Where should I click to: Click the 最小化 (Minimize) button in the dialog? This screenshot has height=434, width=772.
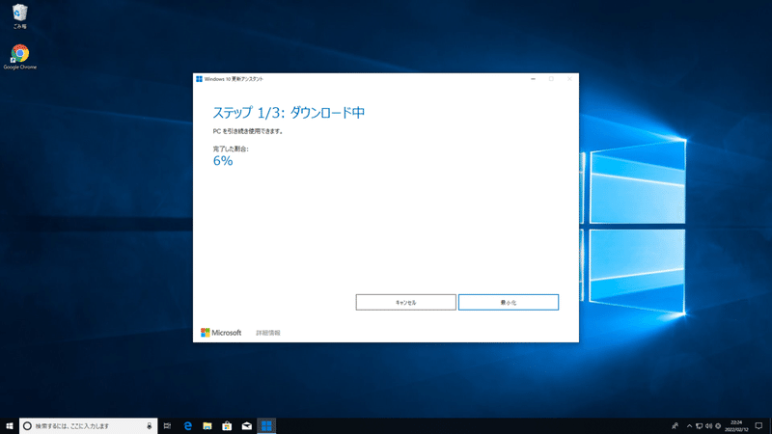click(x=509, y=302)
